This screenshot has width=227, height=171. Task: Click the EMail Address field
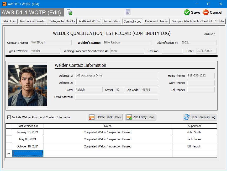[117, 97]
